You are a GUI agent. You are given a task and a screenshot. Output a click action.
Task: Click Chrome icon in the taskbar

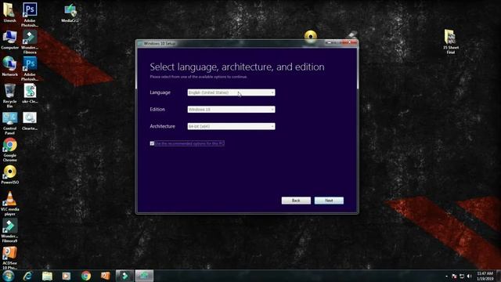(x=85, y=276)
